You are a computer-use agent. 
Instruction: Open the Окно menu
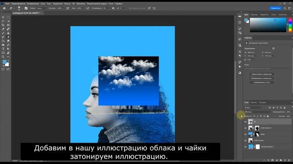coord(111,4)
